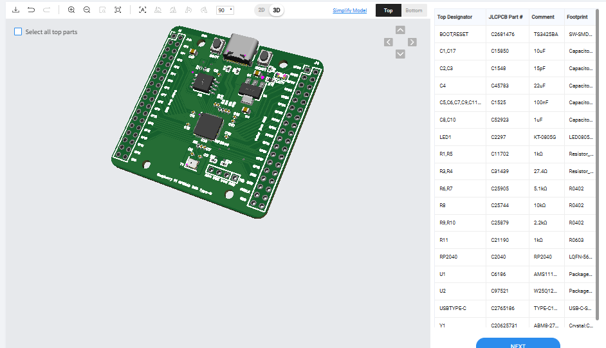
Task: Select the Bottom layer tab
Action: click(x=414, y=10)
